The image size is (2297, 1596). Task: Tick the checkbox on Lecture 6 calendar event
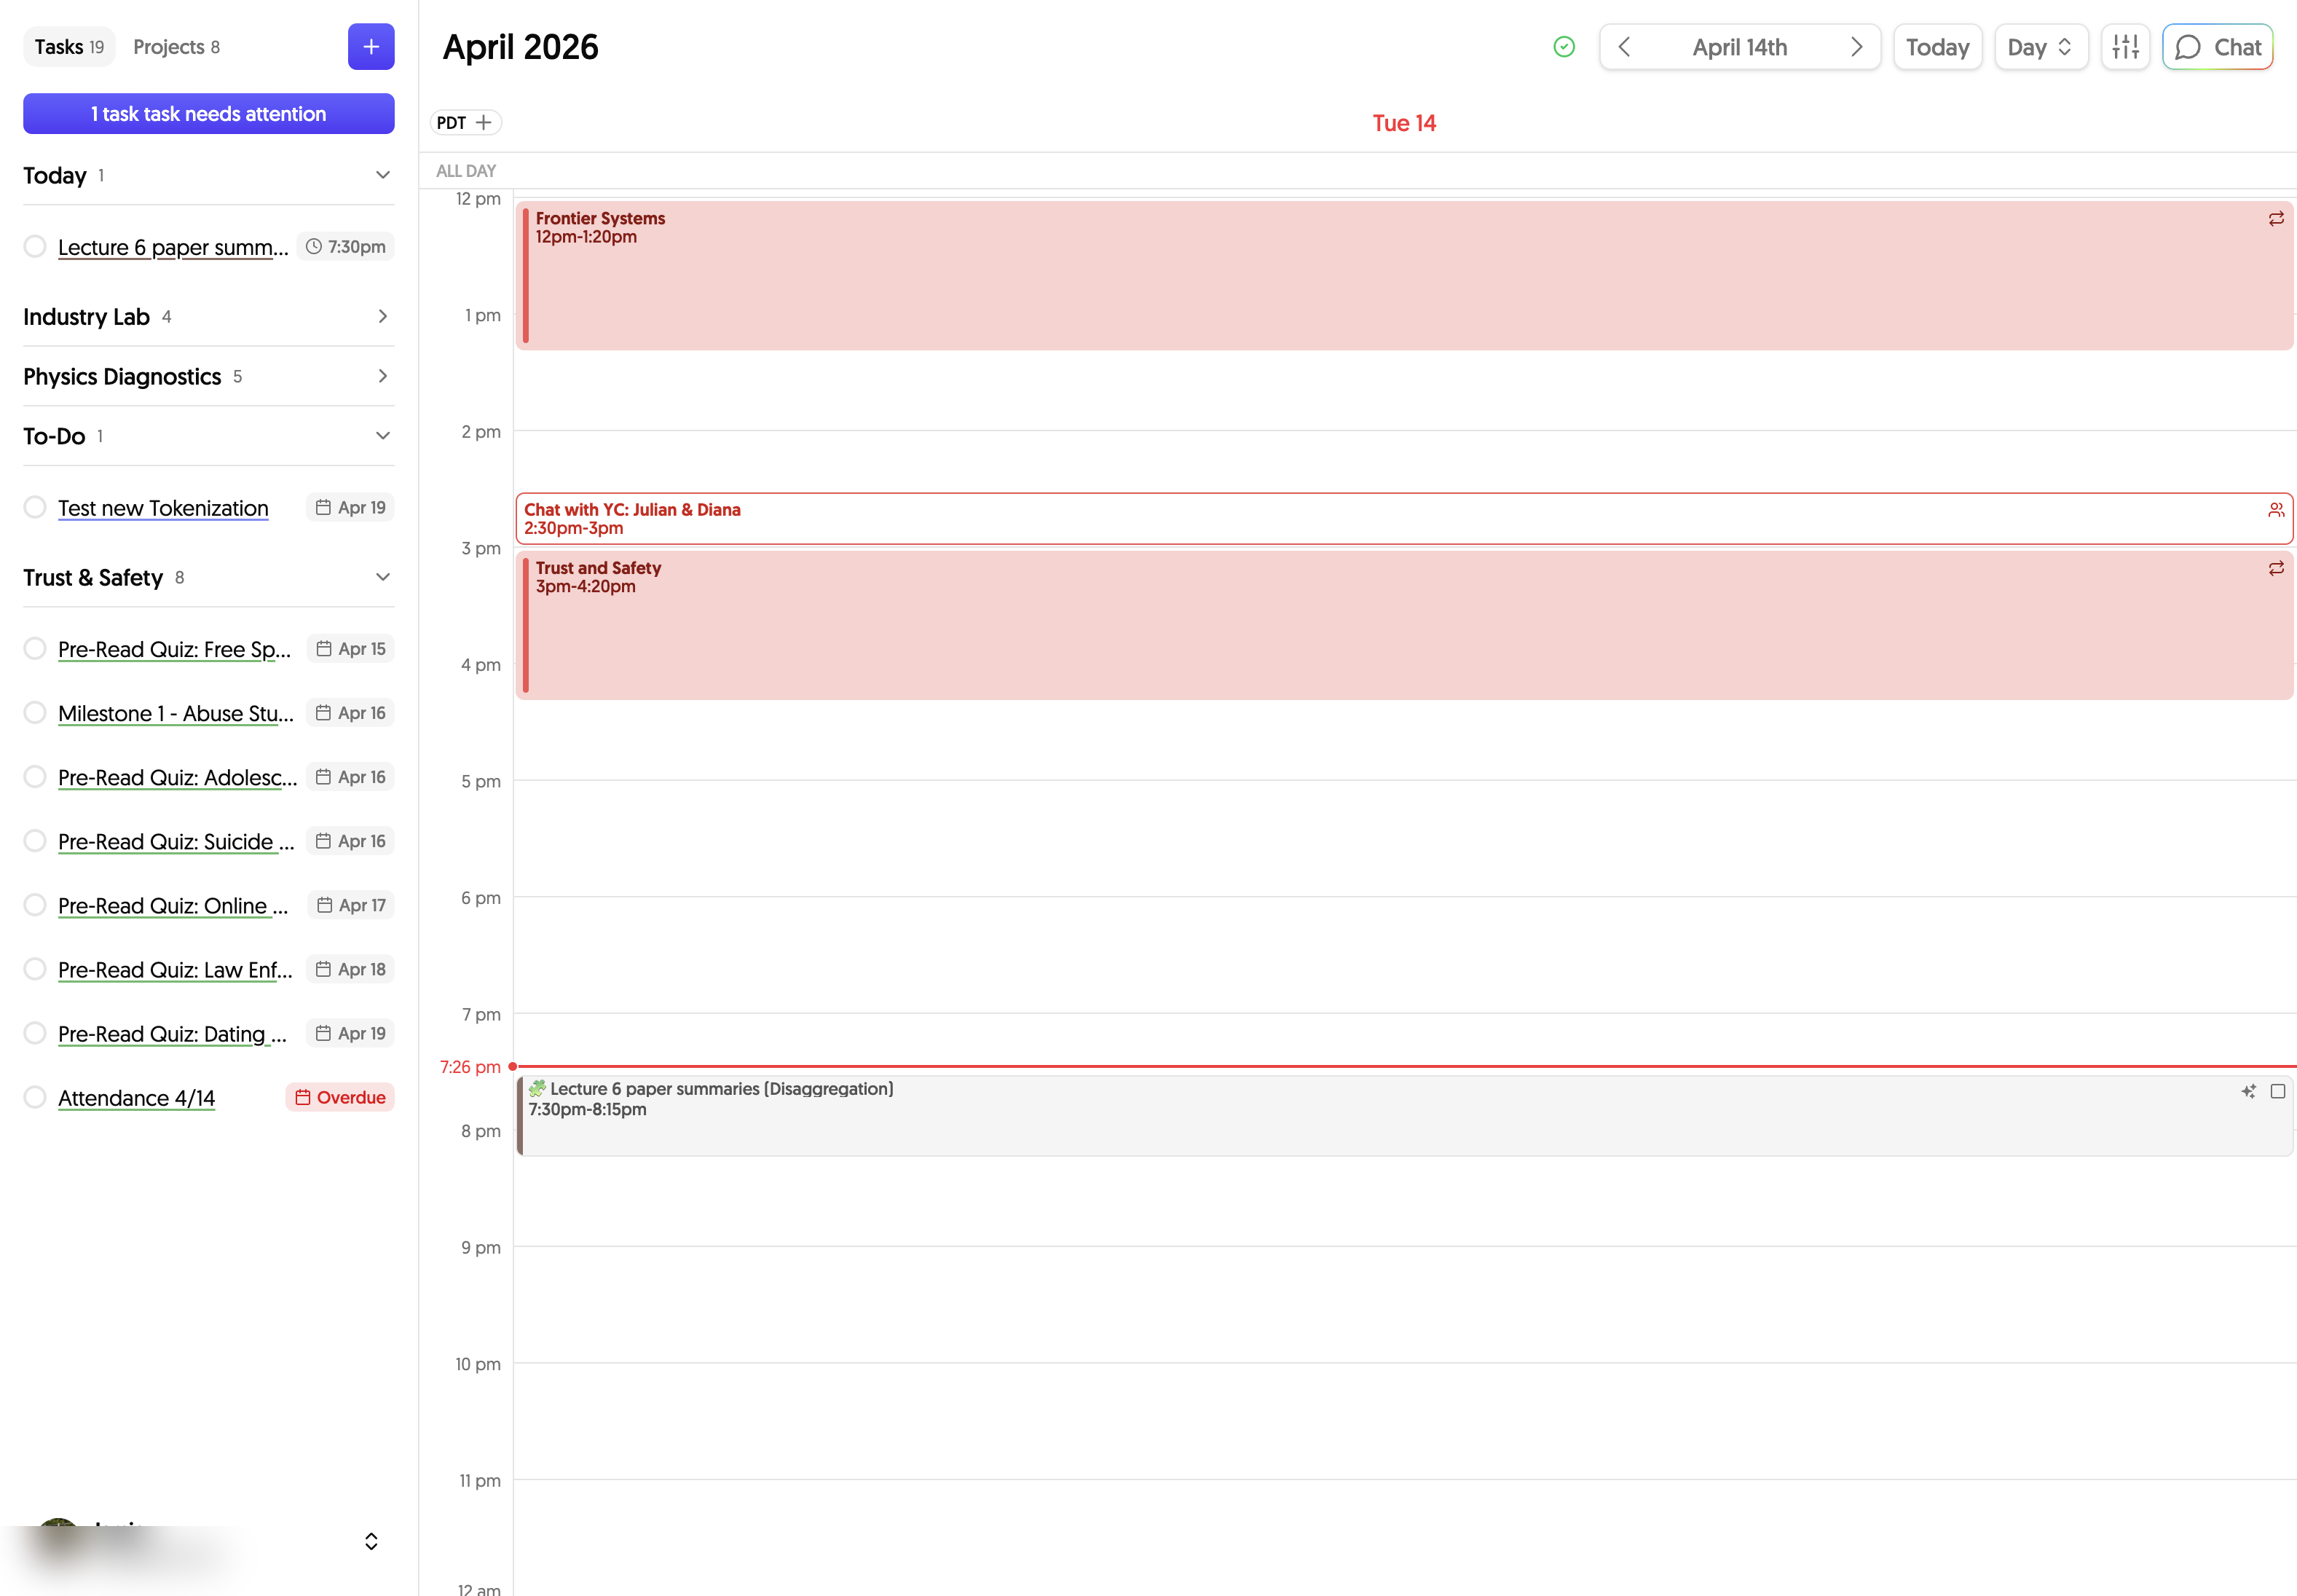click(x=2277, y=1091)
